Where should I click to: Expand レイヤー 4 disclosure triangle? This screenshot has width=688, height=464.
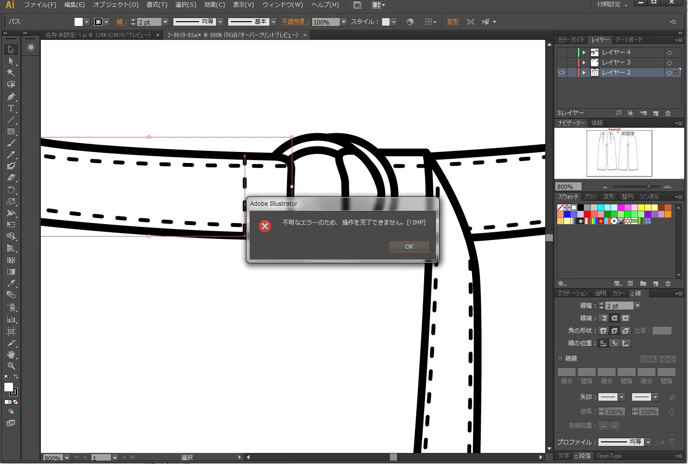(584, 52)
